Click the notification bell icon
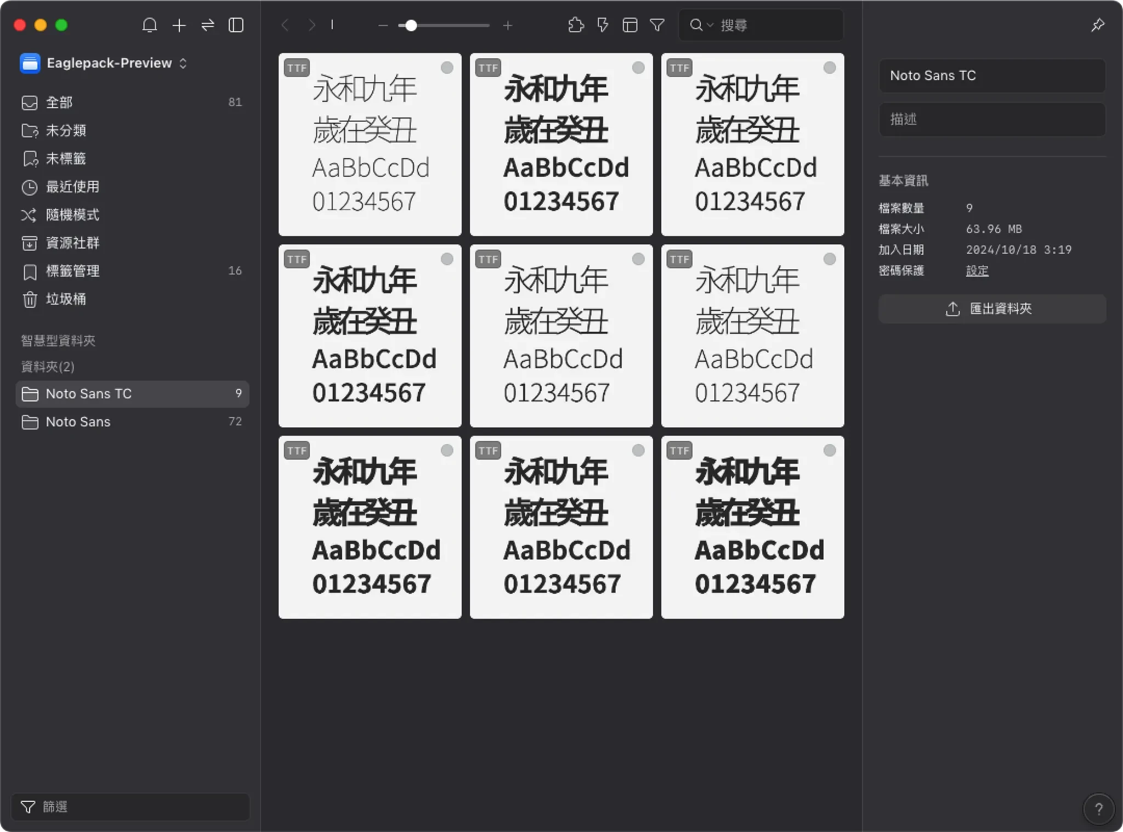This screenshot has height=832, width=1123. pos(149,25)
